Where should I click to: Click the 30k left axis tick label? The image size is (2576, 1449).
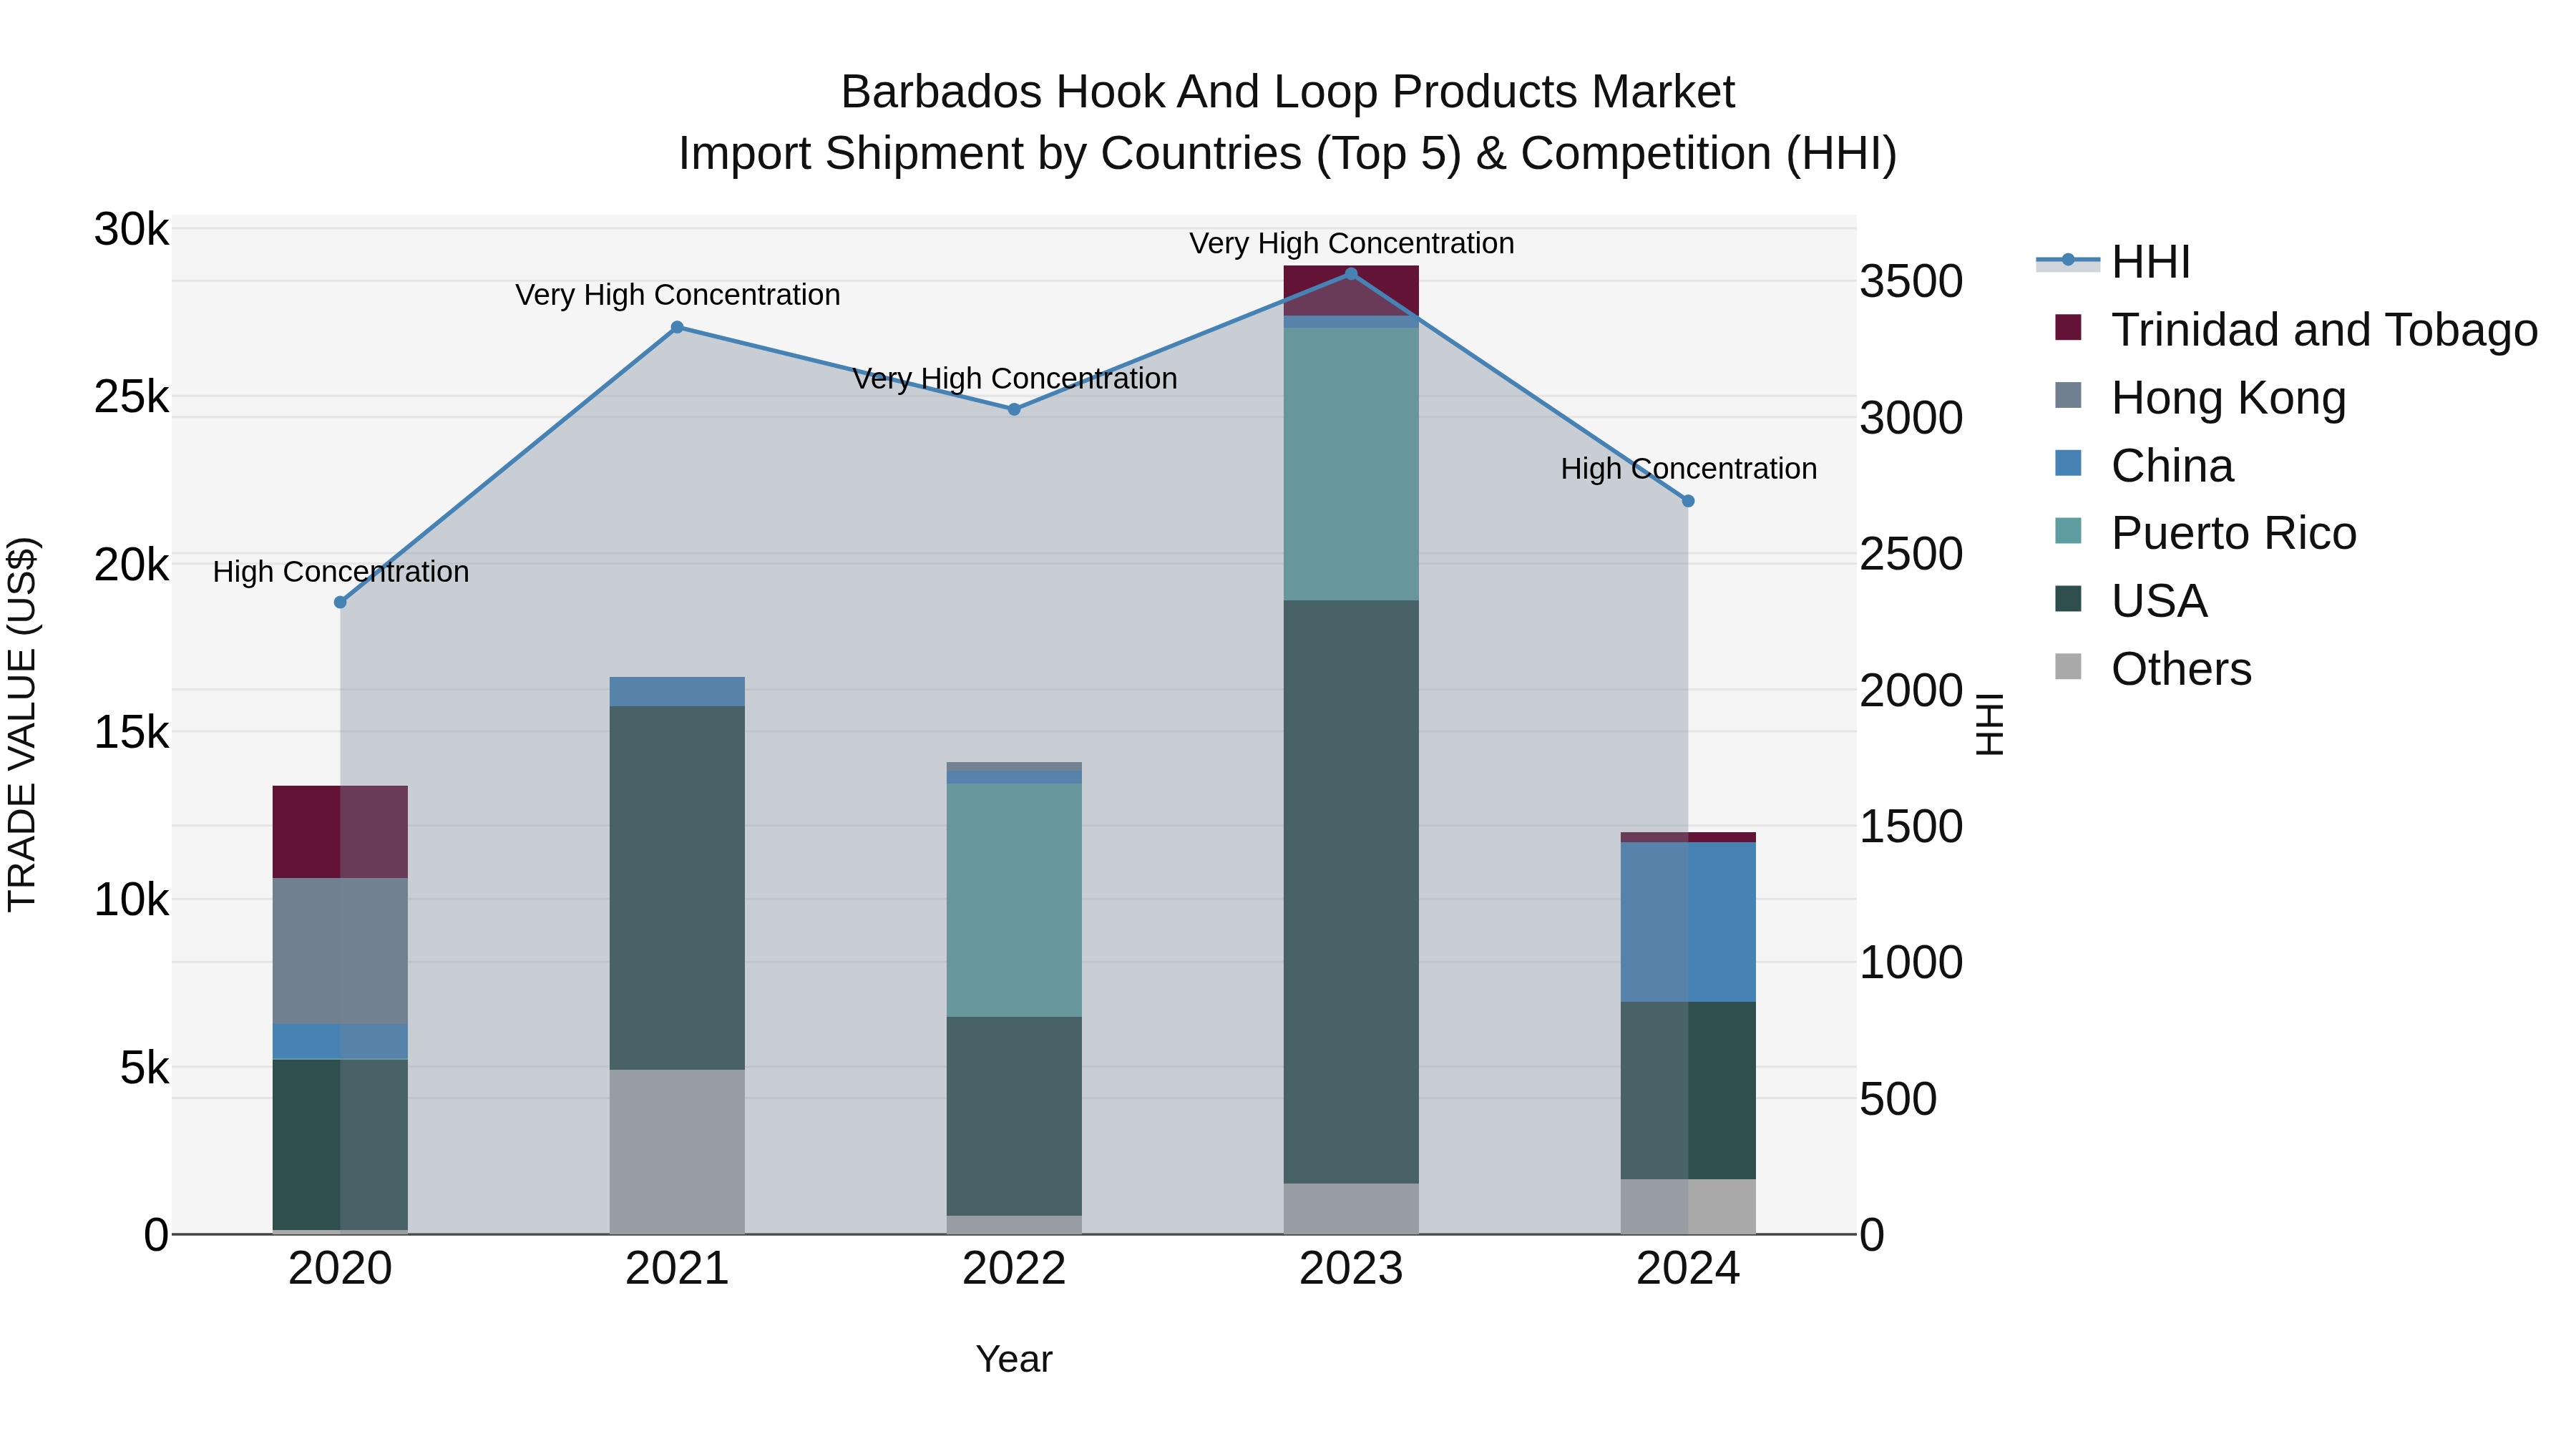(x=131, y=230)
